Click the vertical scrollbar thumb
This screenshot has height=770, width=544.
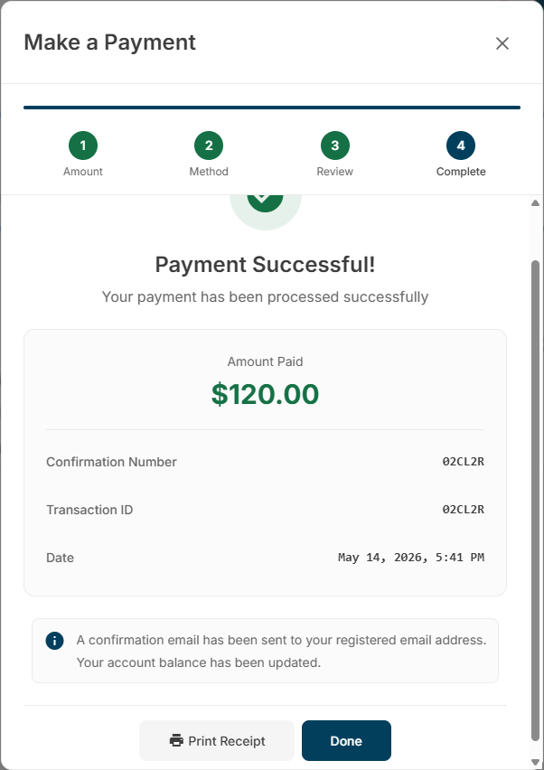point(535,500)
